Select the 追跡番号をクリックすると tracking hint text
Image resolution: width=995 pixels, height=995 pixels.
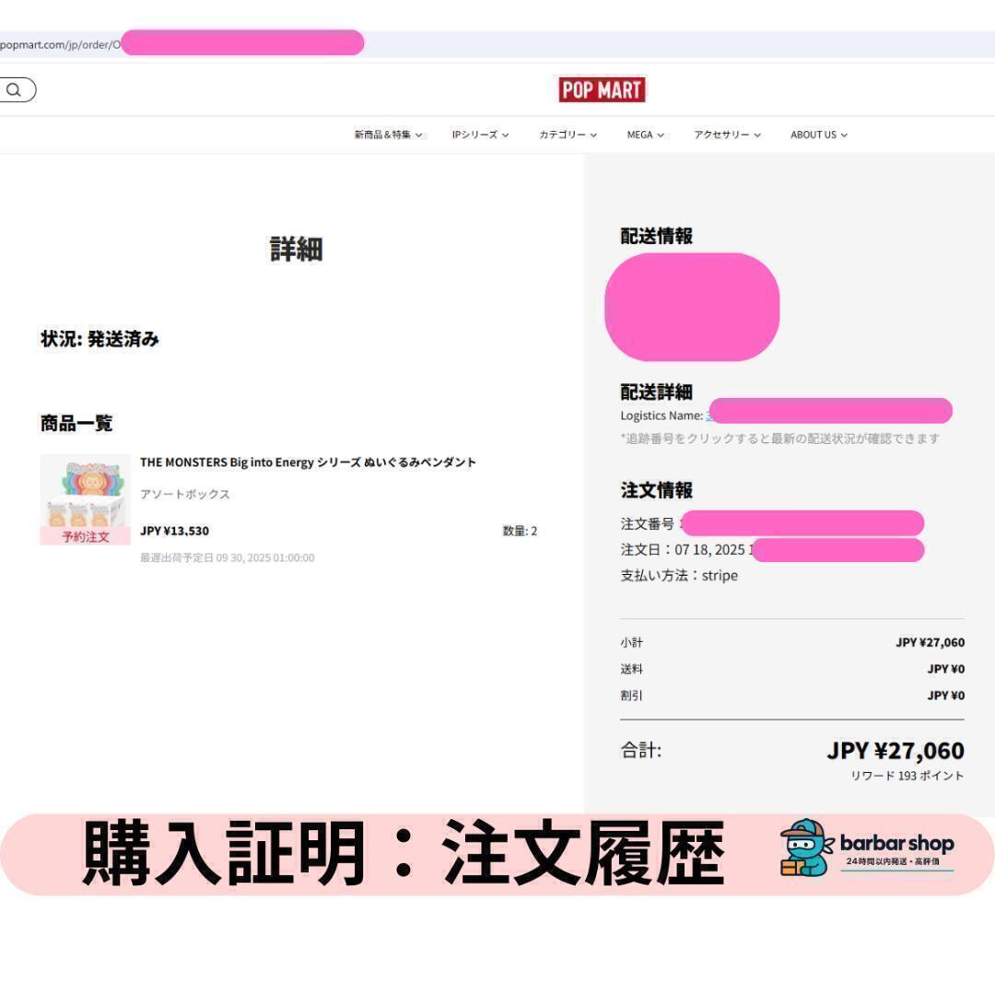point(780,439)
